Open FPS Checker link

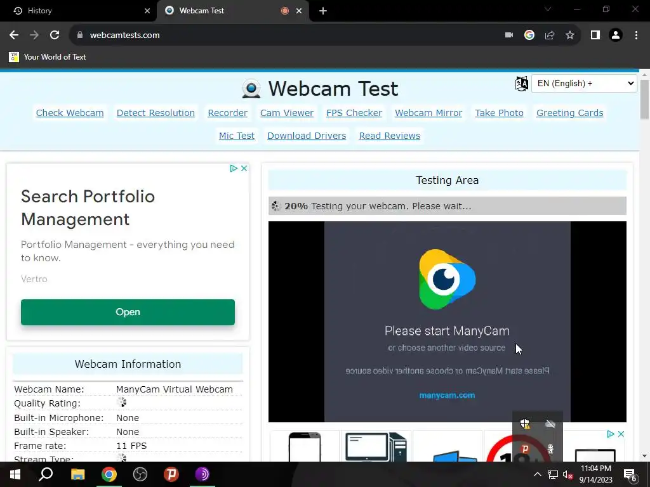pyautogui.click(x=354, y=113)
